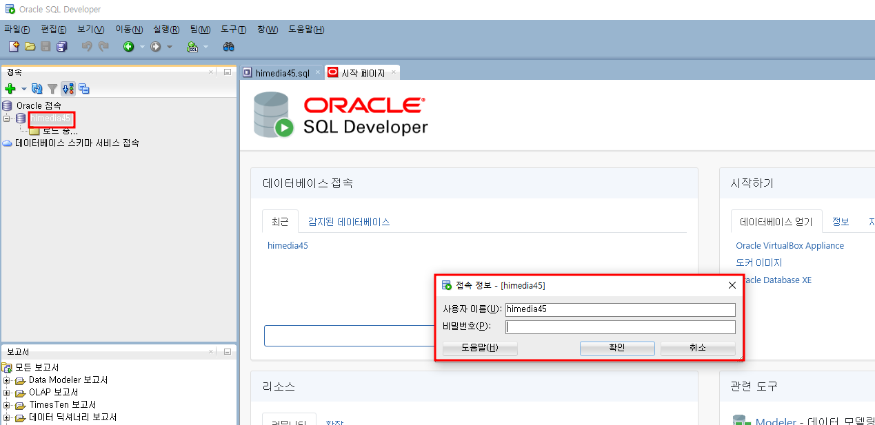
Task: Click the 비밀번호 password input field
Action: 621,327
